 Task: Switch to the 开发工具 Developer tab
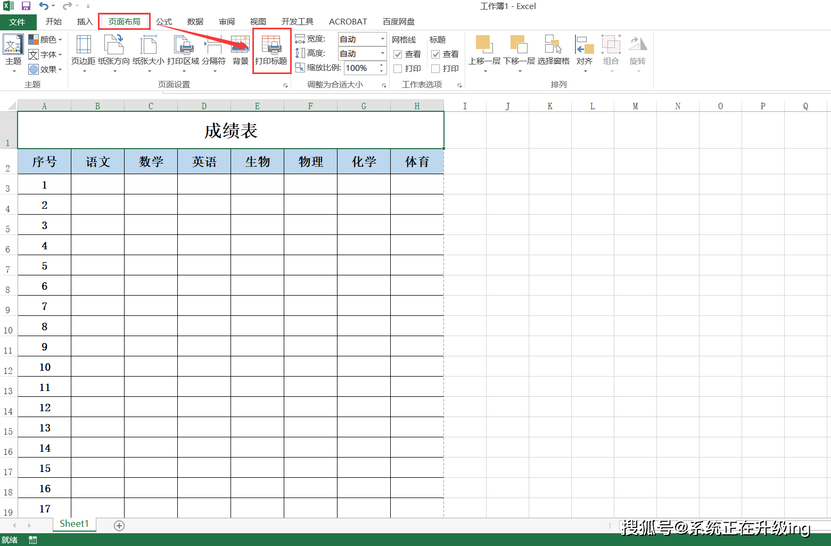click(298, 22)
